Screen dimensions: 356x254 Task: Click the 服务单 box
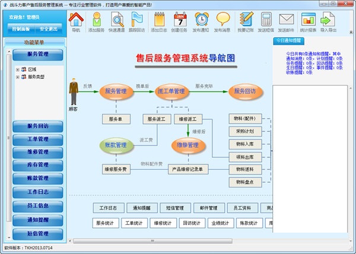[116, 119]
